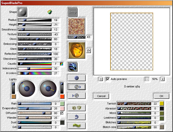
Task: Adjust the Tarnish slider
Action: click(x=134, y=103)
